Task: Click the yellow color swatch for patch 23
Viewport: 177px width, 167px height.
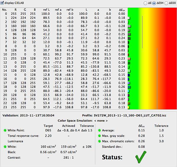Action: click(x=129, y=107)
